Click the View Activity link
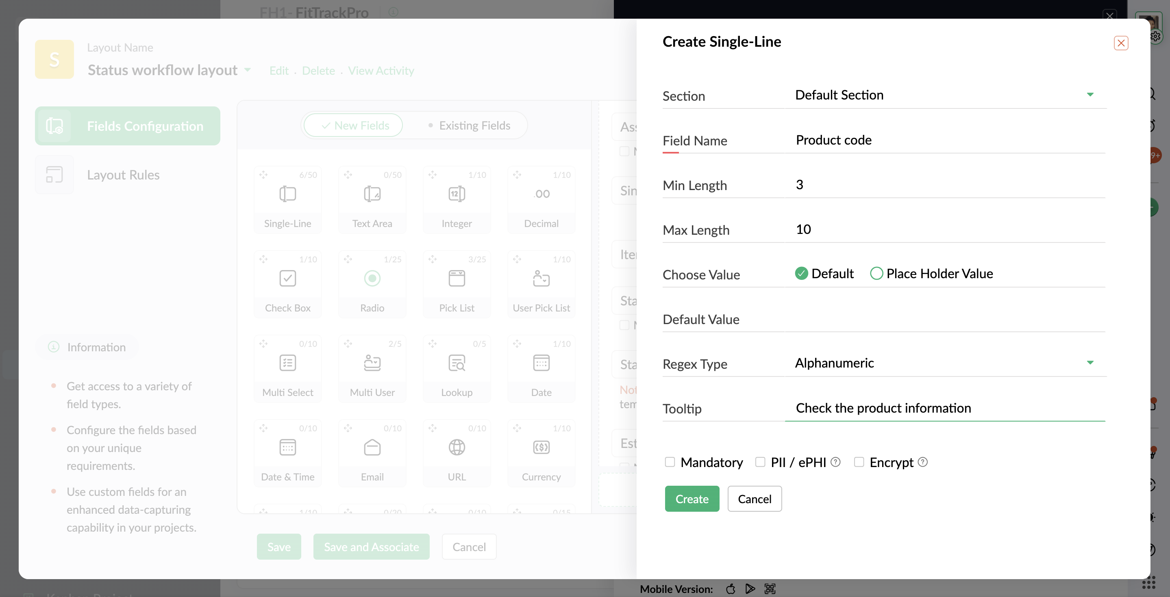This screenshot has width=1170, height=597. [381, 71]
